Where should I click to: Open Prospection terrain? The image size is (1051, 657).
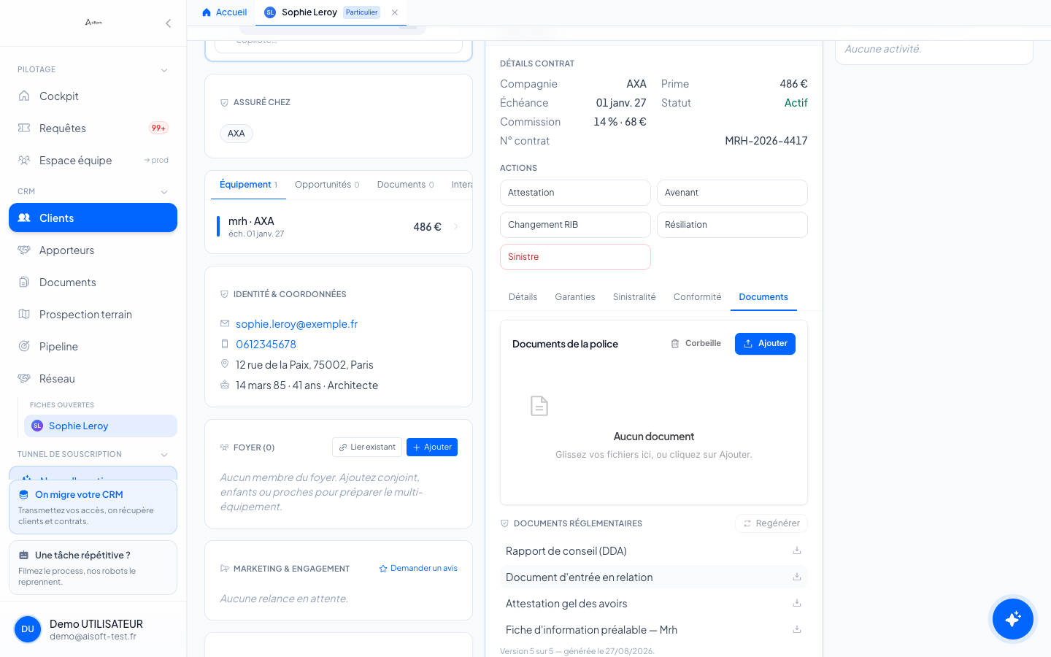(x=93, y=315)
